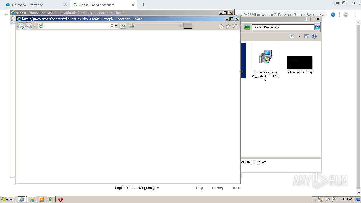
Task: Close the Sign in – Google accounts tab
Action: tap(133, 5)
